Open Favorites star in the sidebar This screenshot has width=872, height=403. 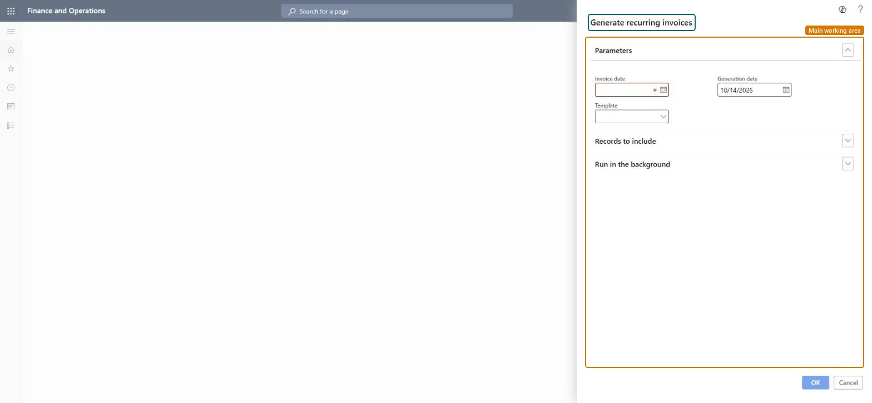click(x=11, y=69)
